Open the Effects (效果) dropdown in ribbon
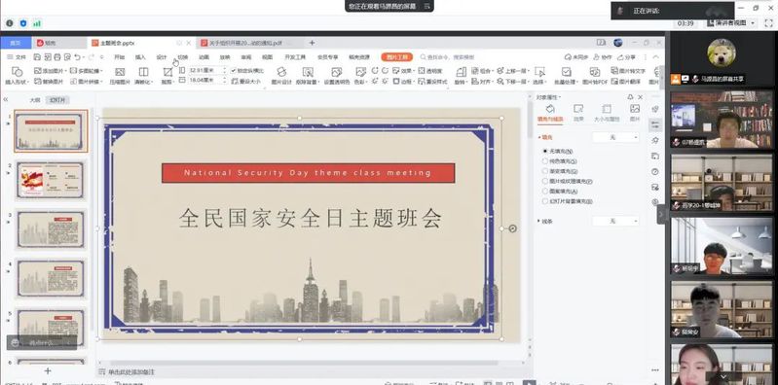Screen dimensions: 778x385 (x=403, y=71)
